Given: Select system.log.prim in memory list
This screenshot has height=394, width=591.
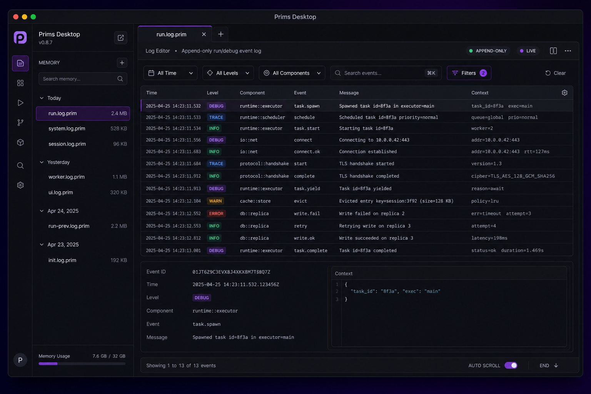Looking at the screenshot, I should pyautogui.click(x=83, y=129).
